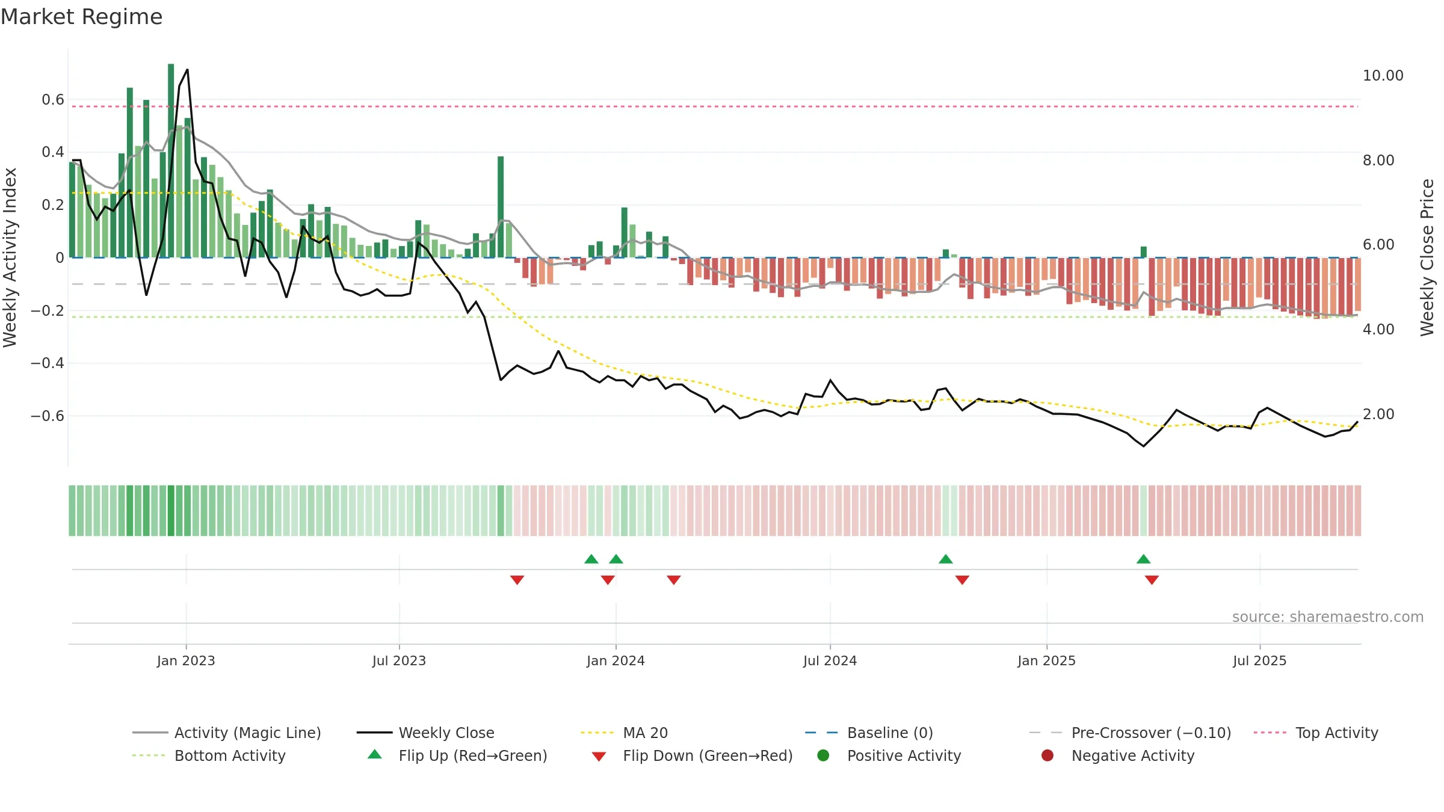The image size is (1444, 812).
Task: Click the Jan 2024 x-axis label
Action: [616, 660]
